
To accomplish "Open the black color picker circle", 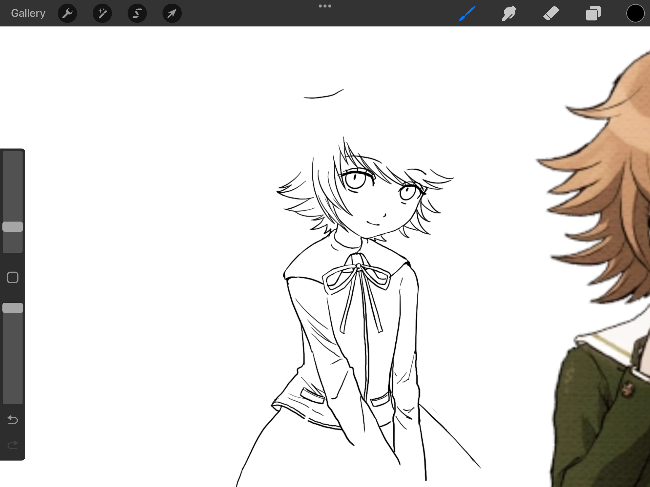I will [x=635, y=13].
